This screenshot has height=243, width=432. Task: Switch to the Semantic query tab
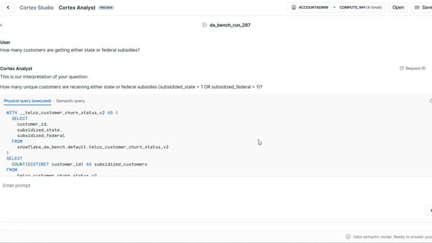tap(70, 101)
